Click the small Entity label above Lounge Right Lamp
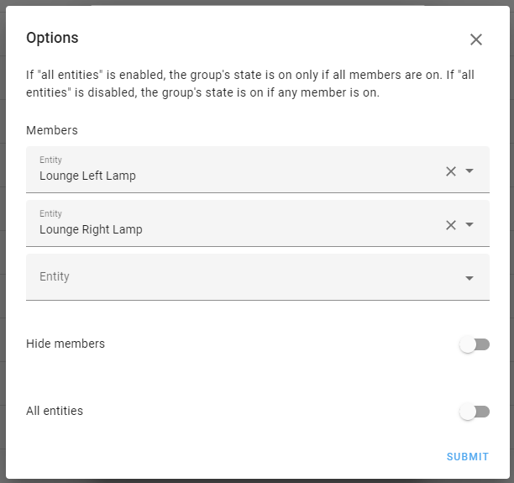514x483 pixels. tap(50, 213)
